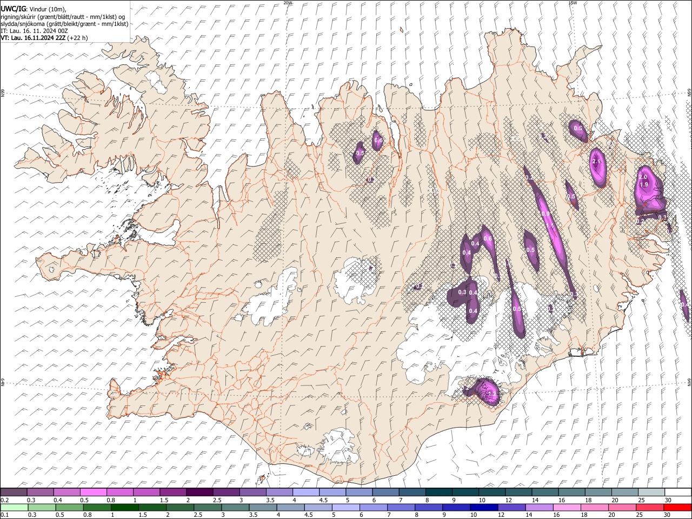This screenshot has width=692, height=519.
Task: Pick upper legend swatch between 18 and 20
Action: (597, 493)
